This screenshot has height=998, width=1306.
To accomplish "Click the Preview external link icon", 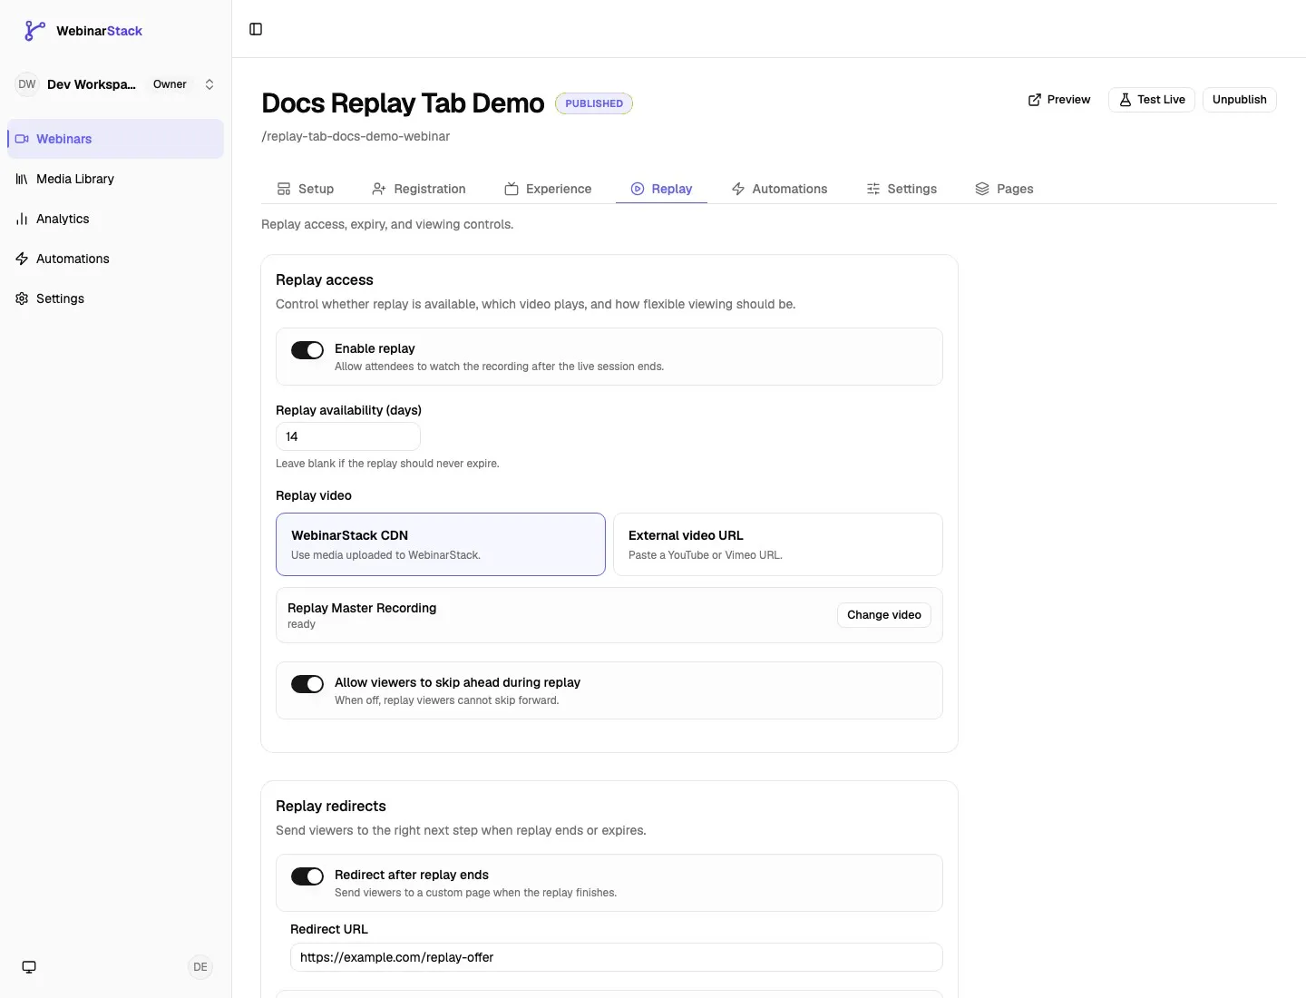I will click(x=1035, y=100).
